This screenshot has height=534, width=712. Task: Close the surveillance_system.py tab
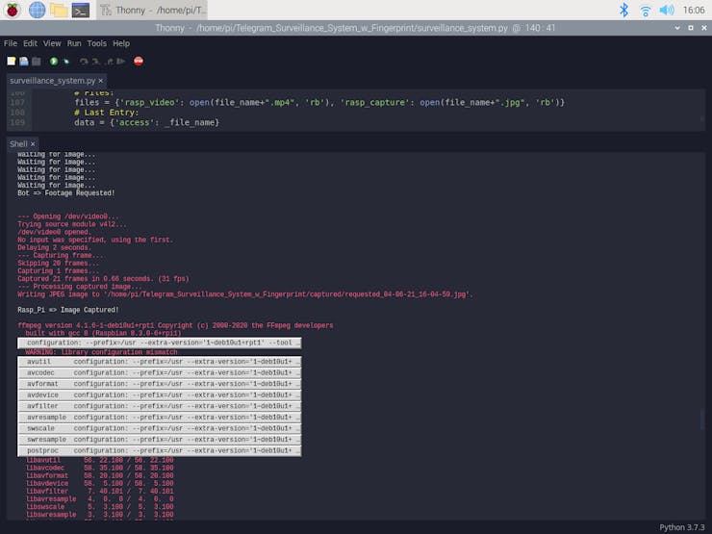(x=101, y=81)
